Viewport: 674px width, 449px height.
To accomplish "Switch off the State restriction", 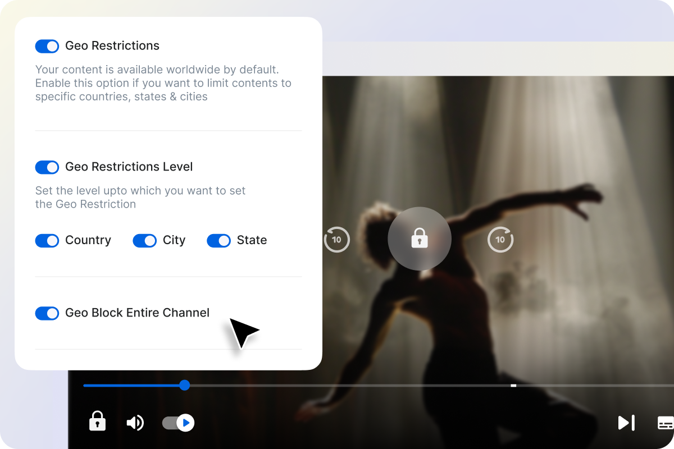I will [x=219, y=240].
